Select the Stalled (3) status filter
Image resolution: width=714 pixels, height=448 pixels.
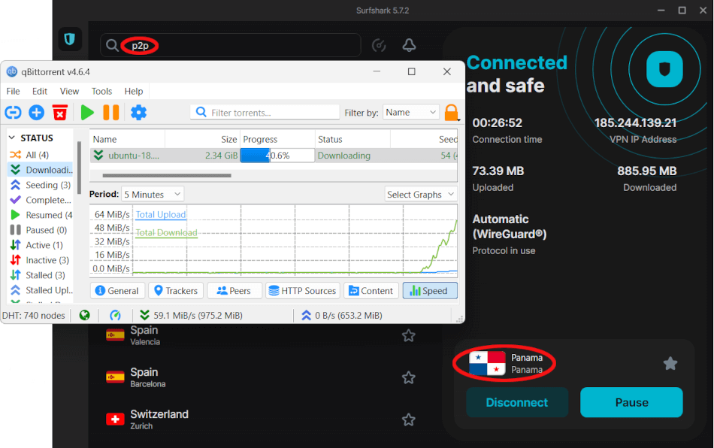click(x=40, y=275)
